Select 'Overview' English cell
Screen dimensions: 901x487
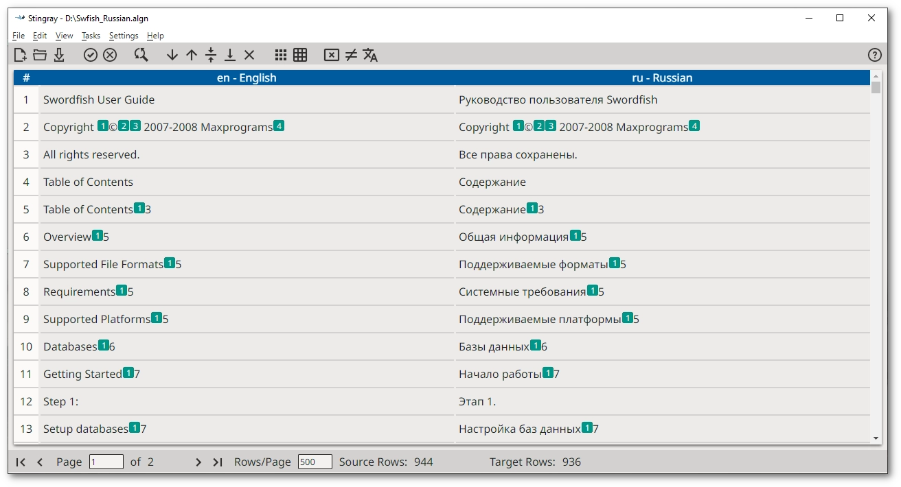coord(247,237)
